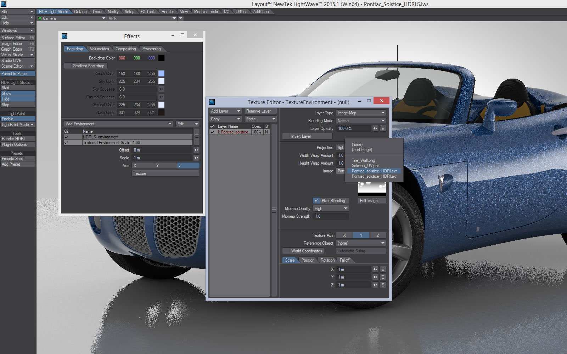Toggle Pixel Blending checkbox
The width and height of the screenshot is (567, 354).
coord(316,201)
